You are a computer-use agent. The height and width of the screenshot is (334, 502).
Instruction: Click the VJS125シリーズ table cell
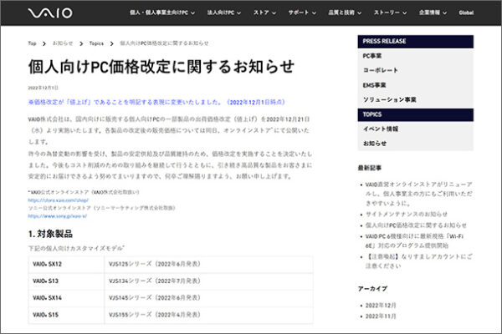pyautogui.click(x=208, y=265)
